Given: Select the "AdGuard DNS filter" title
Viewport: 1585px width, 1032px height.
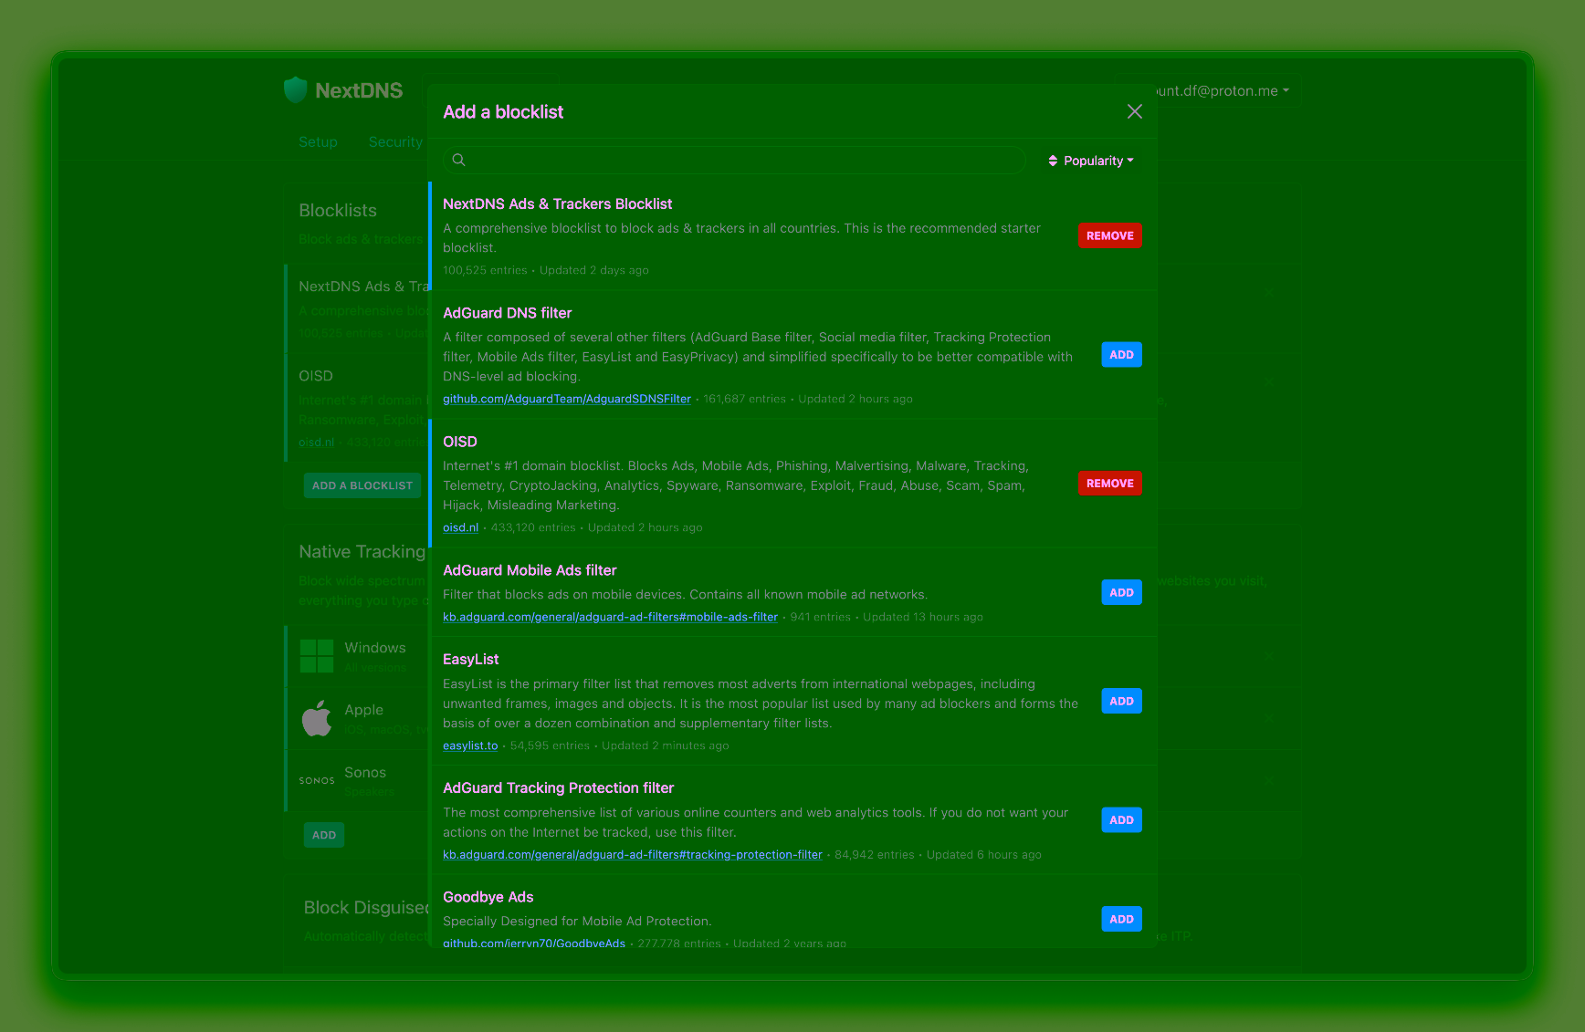Looking at the screenshot, I should 508,313.
